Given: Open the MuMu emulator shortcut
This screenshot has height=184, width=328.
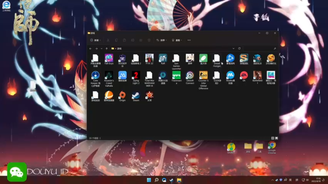Looking at the screenshot, I should pos(230,78).
